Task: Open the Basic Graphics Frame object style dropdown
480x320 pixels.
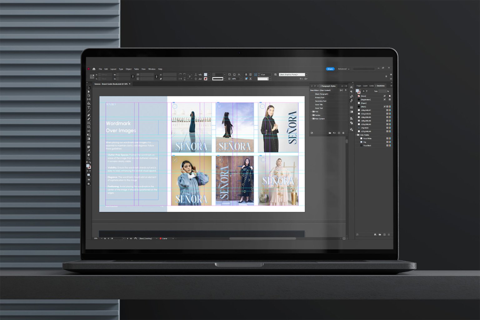Action: pos(307,74)
